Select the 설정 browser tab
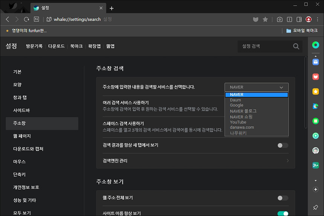The width and height of the screenshot is (324, 216). (x=68, y=8)
